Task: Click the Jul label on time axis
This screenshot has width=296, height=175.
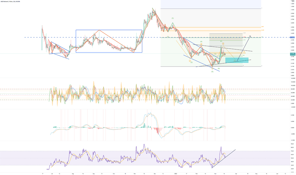Action: pyautogui.click(x=52, y=173)
